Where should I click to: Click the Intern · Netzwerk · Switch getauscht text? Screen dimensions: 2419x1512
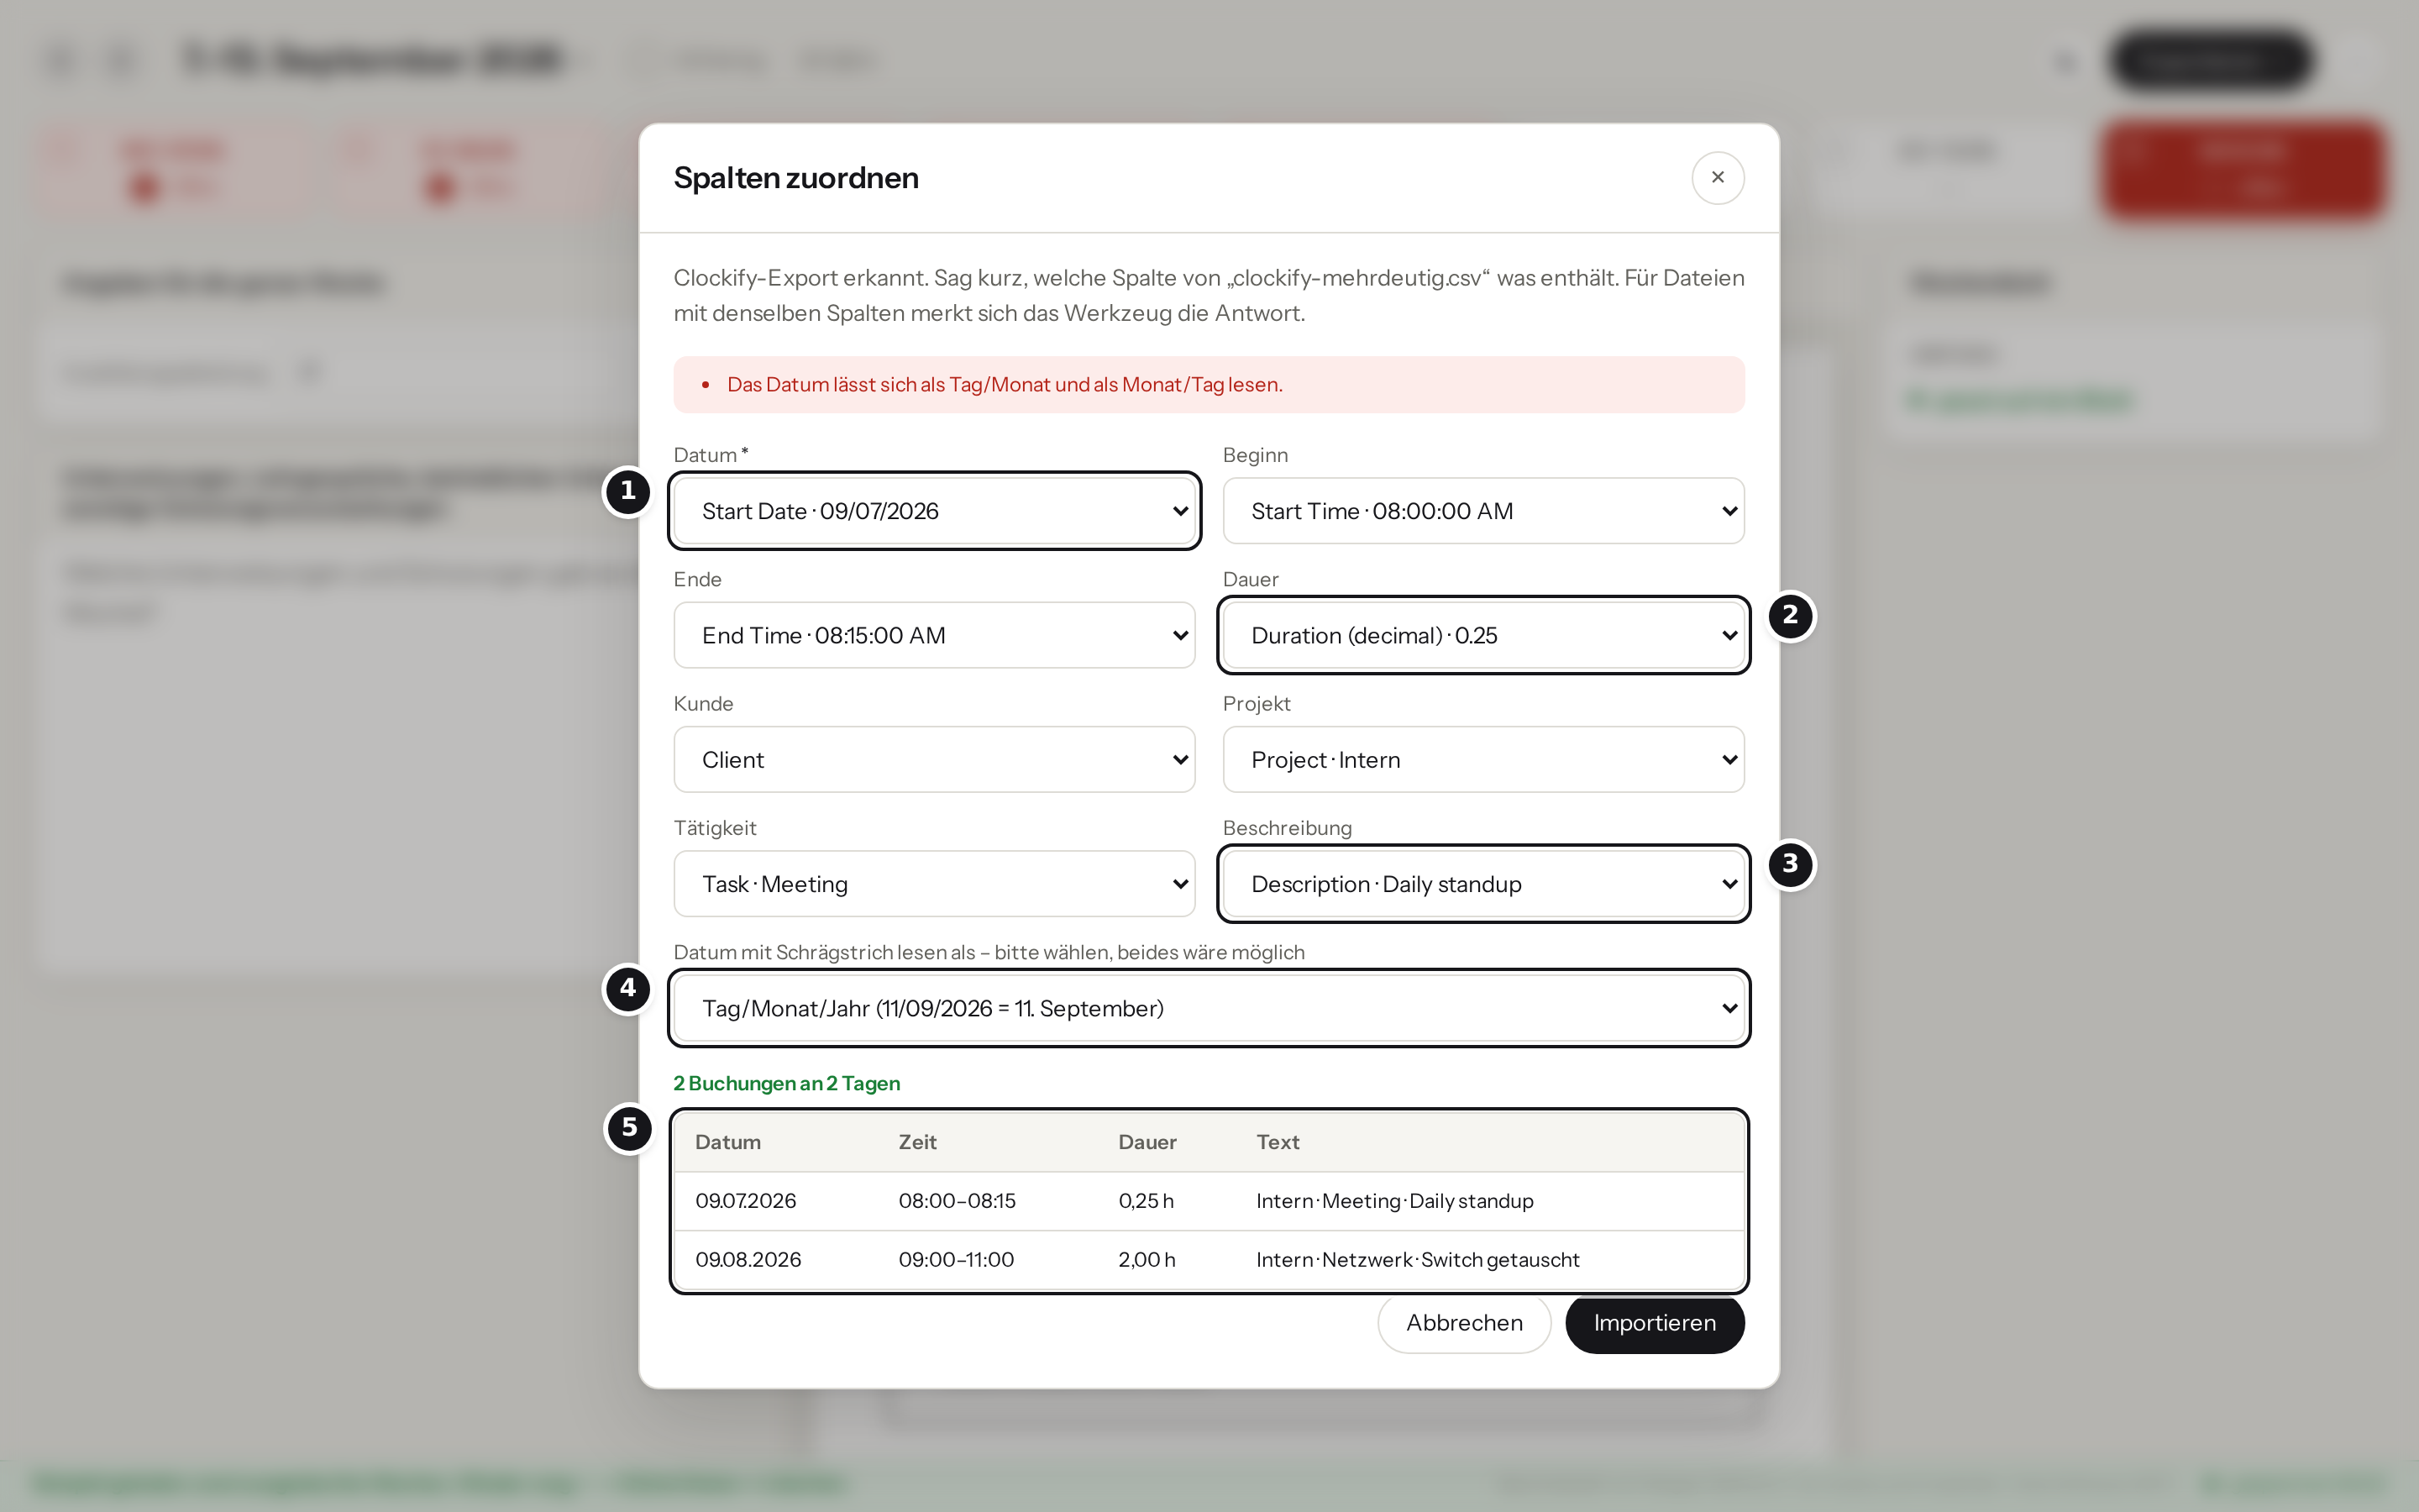click(1418, 1260)
